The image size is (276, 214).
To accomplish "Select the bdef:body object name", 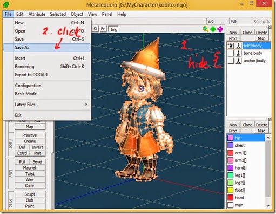I will coord(253,46).
